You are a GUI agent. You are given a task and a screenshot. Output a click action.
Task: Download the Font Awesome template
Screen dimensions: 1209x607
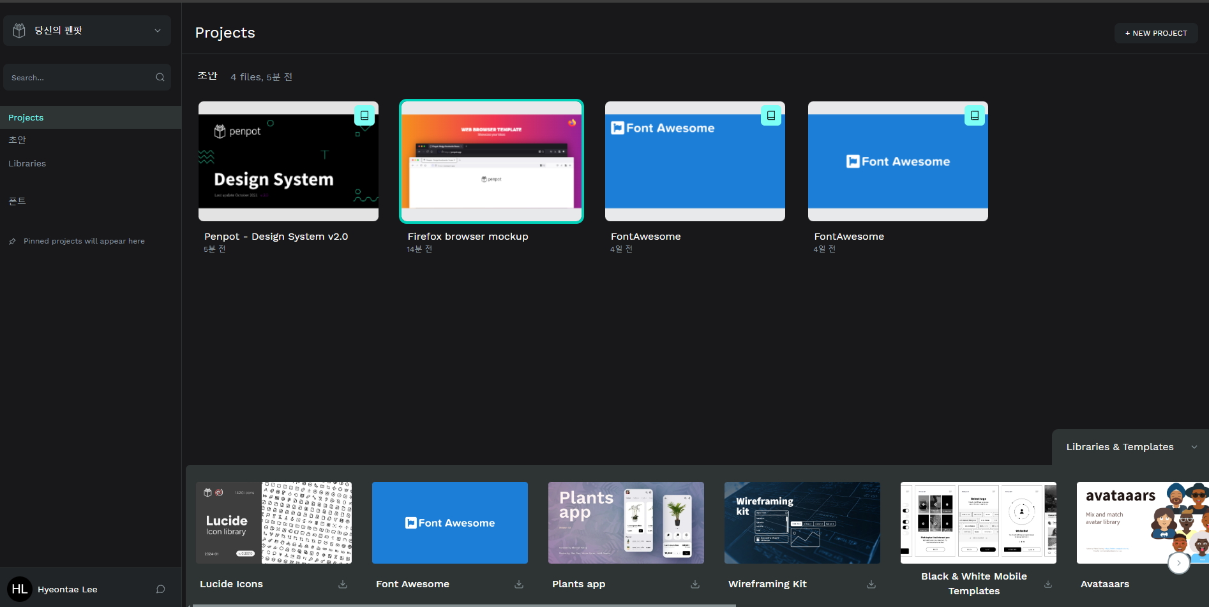click(x=519, y=584)
